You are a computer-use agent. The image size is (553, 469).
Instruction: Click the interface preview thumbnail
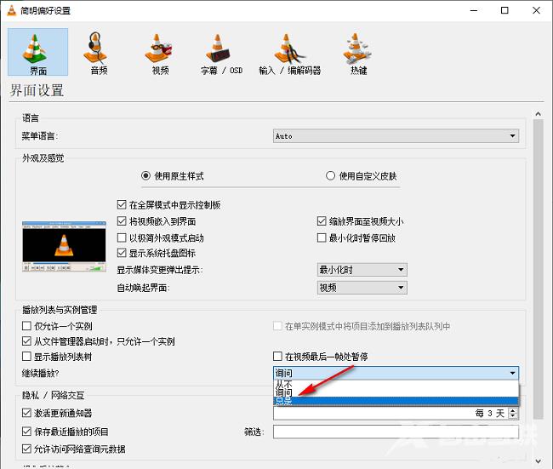[64, 246]
